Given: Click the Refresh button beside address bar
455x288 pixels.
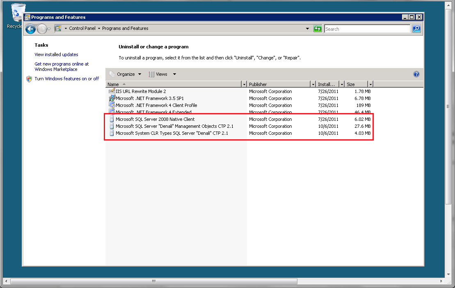Looking at the screenshot, I should pyautogui.click(x=318, y=29).
